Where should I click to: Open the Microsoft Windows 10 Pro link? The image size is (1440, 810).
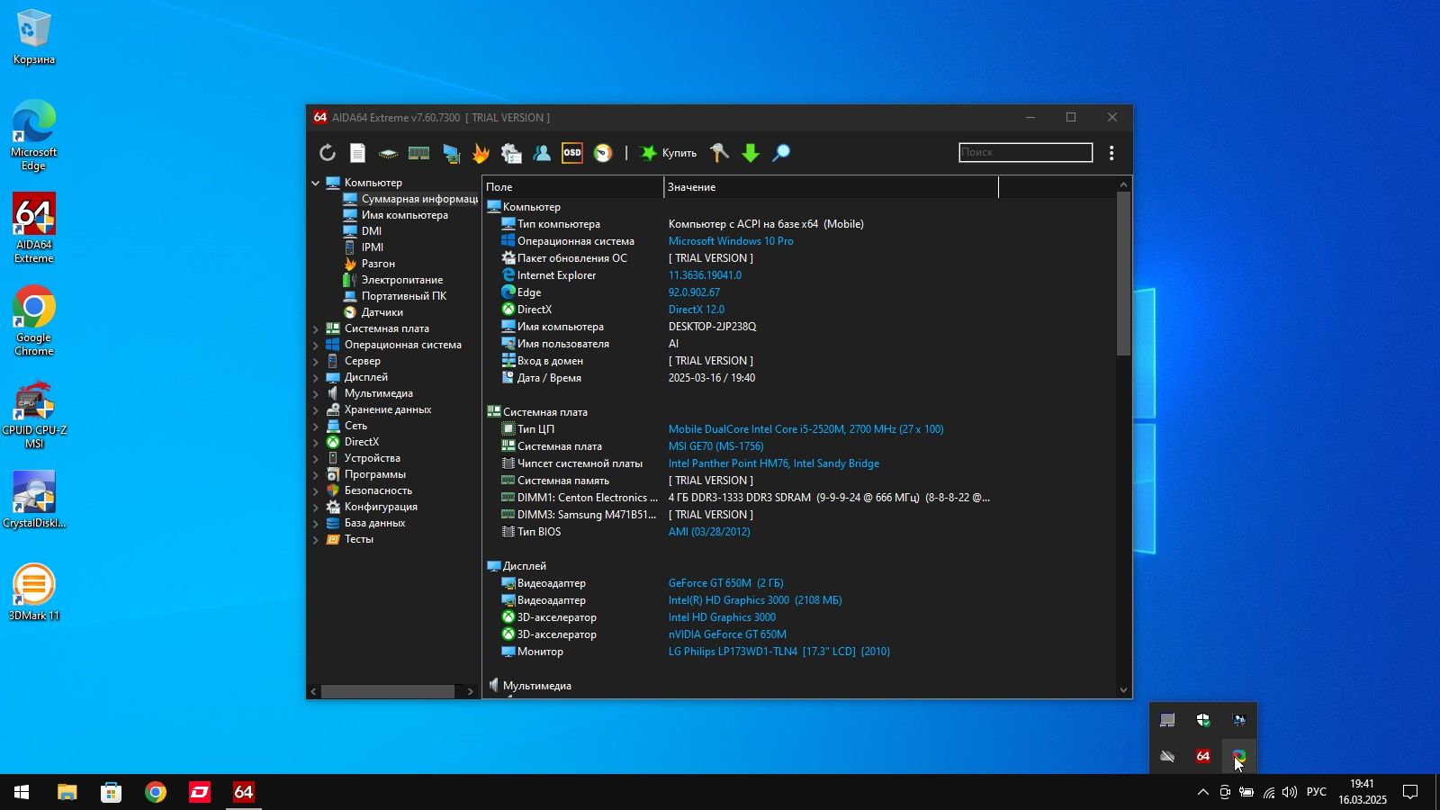731,241
